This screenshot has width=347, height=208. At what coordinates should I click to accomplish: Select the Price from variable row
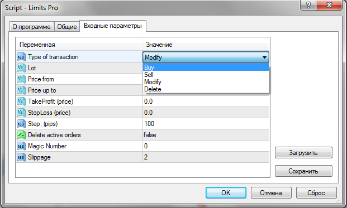[x=79, y=79]
